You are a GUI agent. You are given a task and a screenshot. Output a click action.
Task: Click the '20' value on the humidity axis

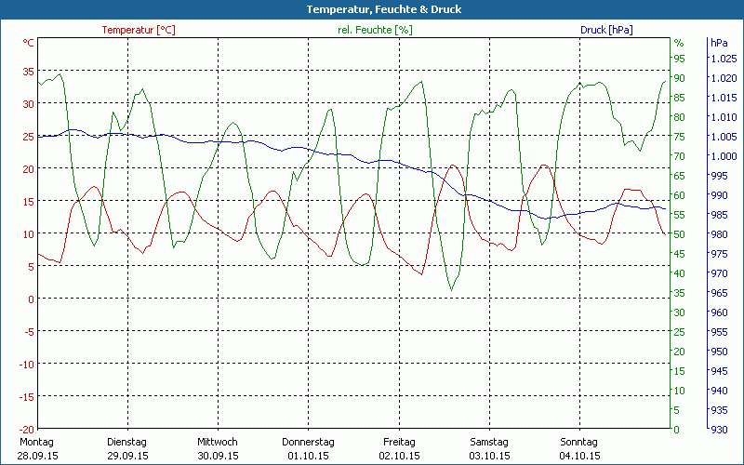tap(680, 352)
